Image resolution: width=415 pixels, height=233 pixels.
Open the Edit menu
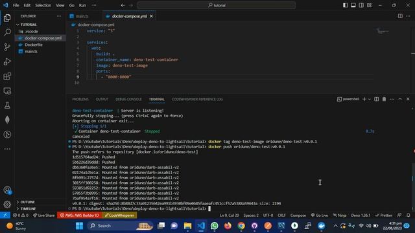27,5
